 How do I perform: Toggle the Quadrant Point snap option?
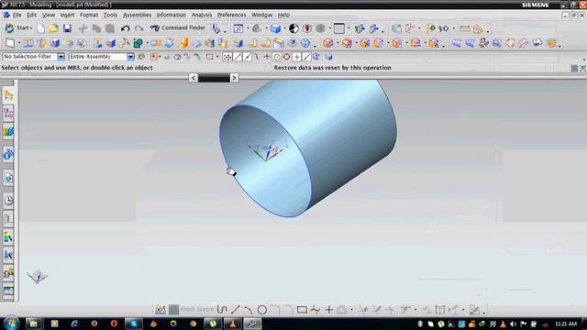click(286, 57)
